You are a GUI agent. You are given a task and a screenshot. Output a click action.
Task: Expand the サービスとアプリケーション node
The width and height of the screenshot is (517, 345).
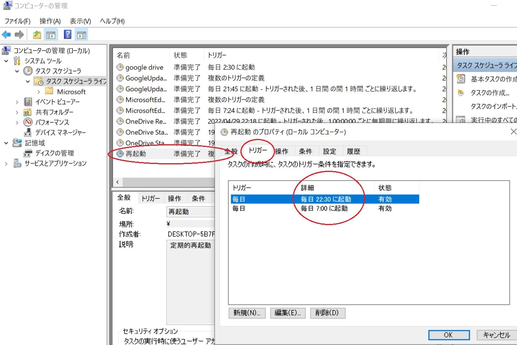(6, 163)
